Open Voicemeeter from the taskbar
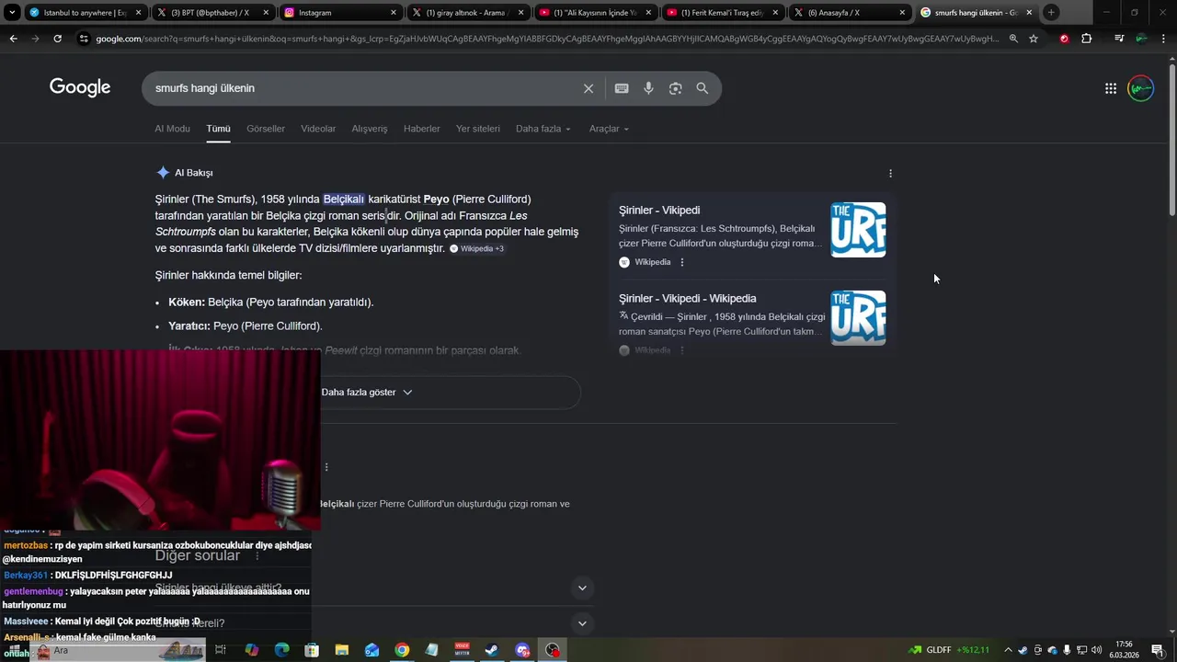1177x662 pixels. (x=462, y=650)
